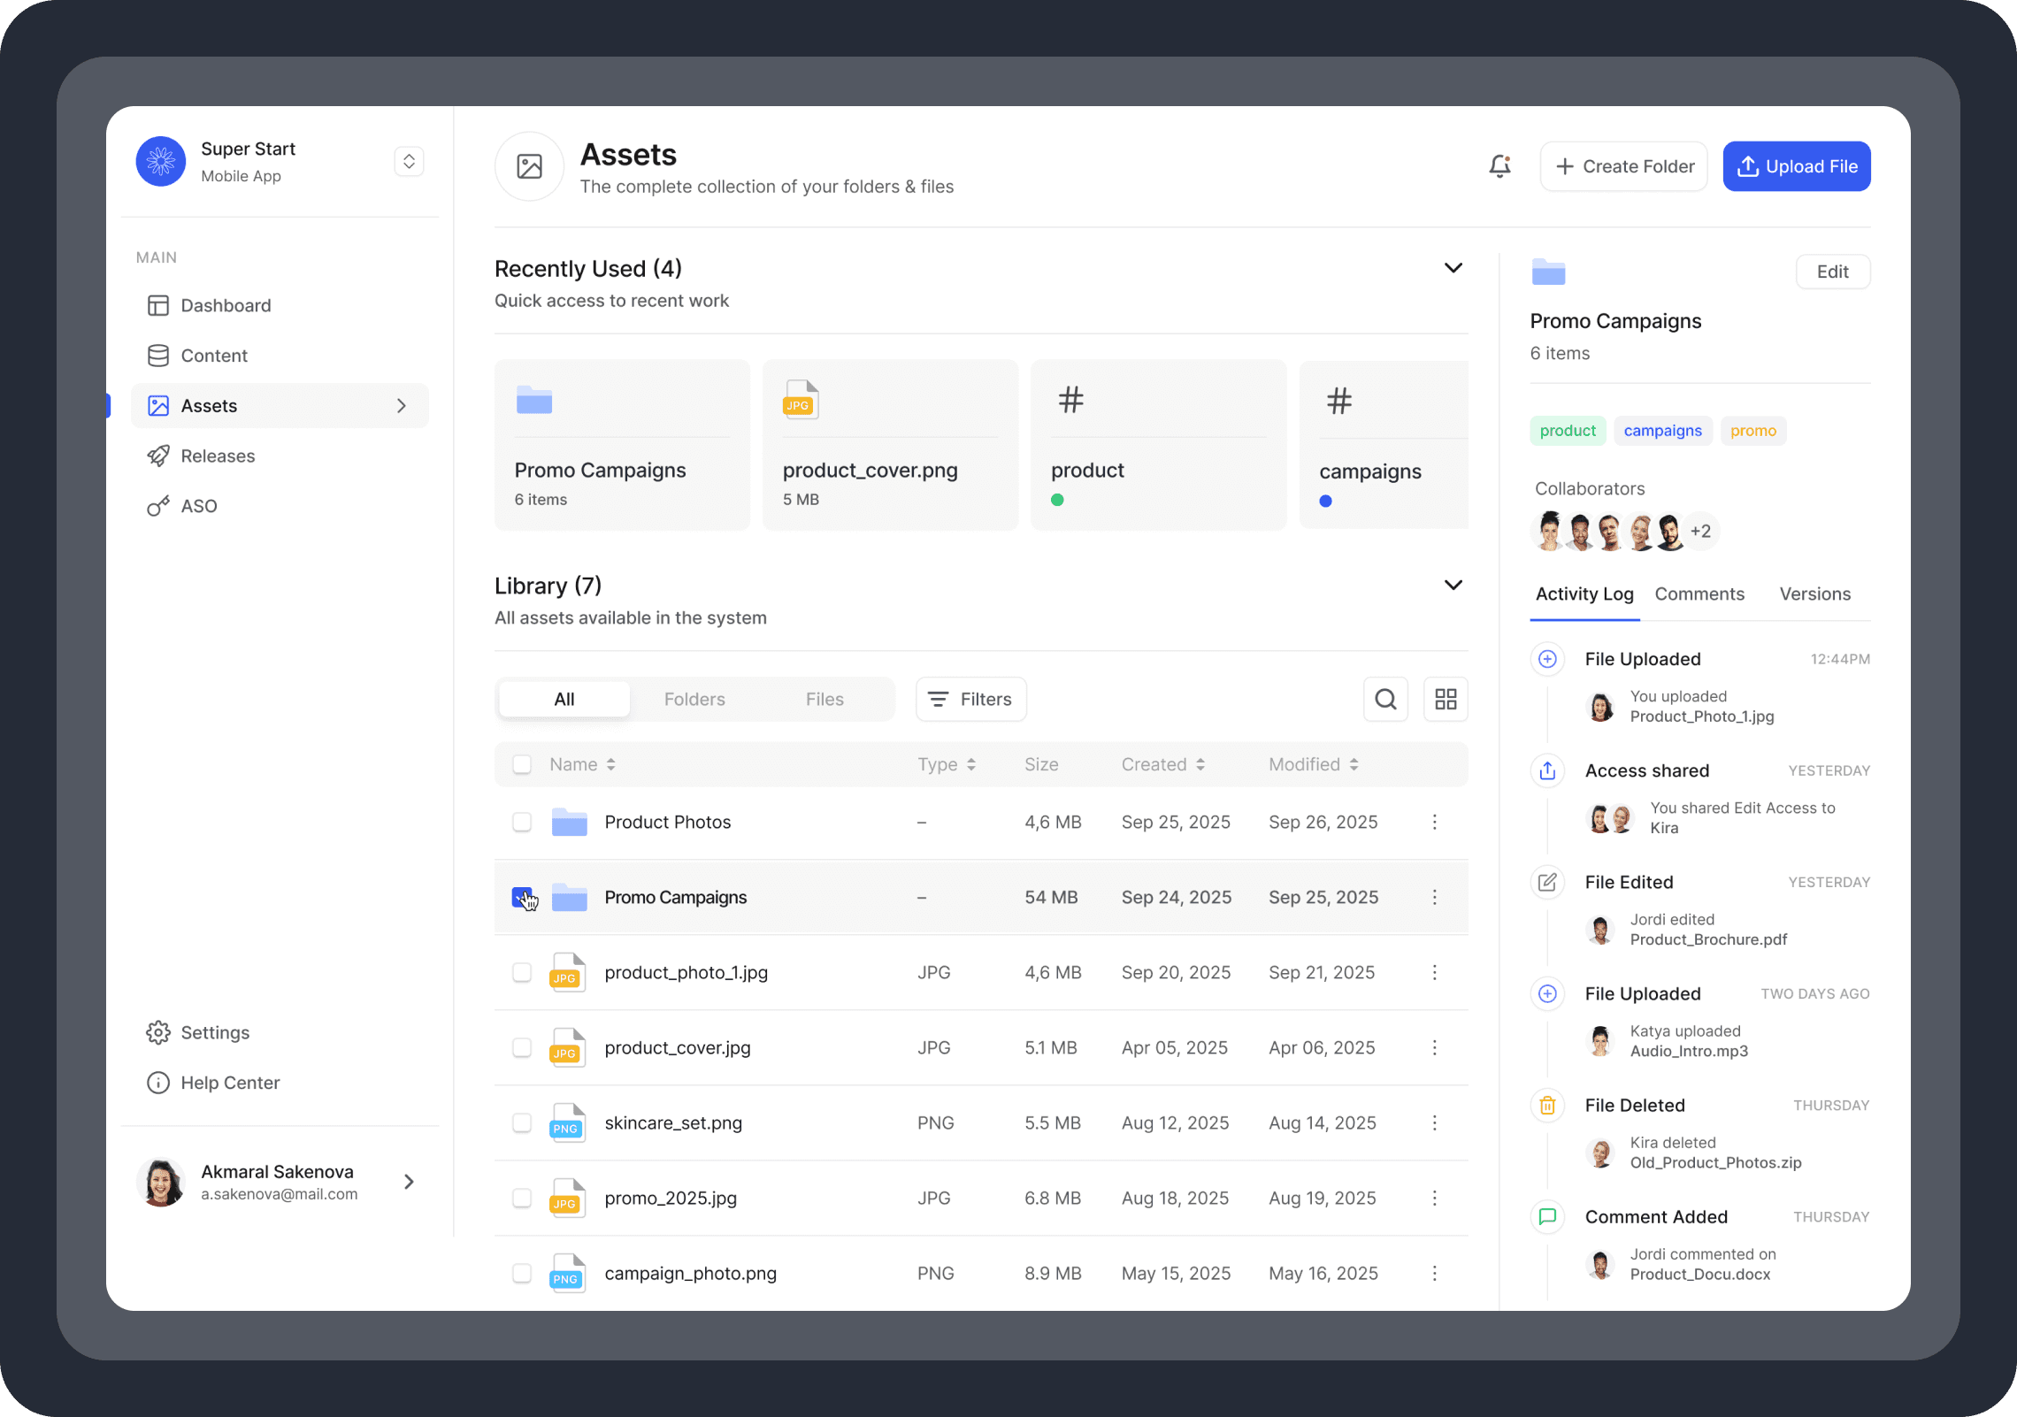Select the ASO key icon

tap(158, 505)
